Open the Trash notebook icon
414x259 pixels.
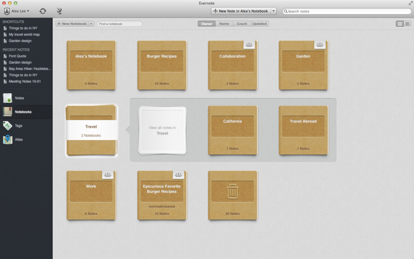click(x=232, y=192)
